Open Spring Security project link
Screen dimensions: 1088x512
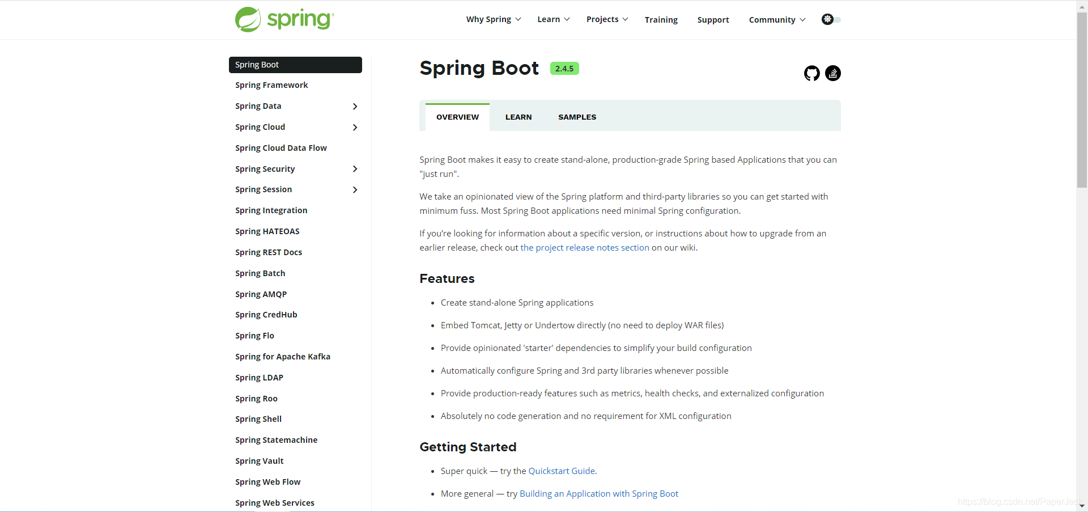point(265,169)
